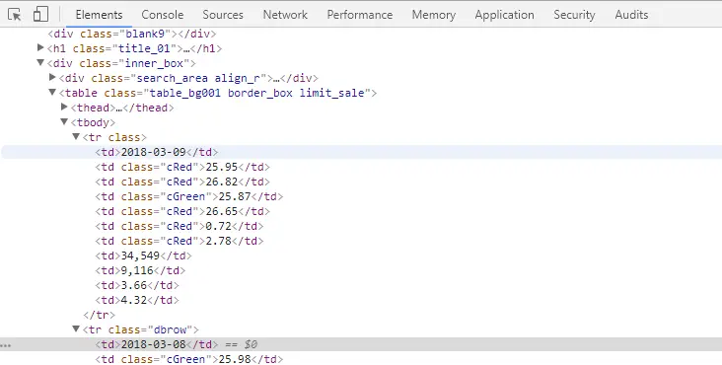Click the h1 title_01 element line
This screenshot has width=722, height=365.
tap(134, 48)
